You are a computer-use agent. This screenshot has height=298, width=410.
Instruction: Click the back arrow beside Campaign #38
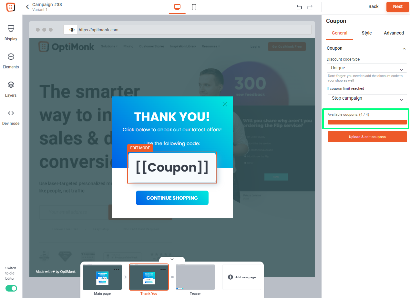click(x=27, y=7)
